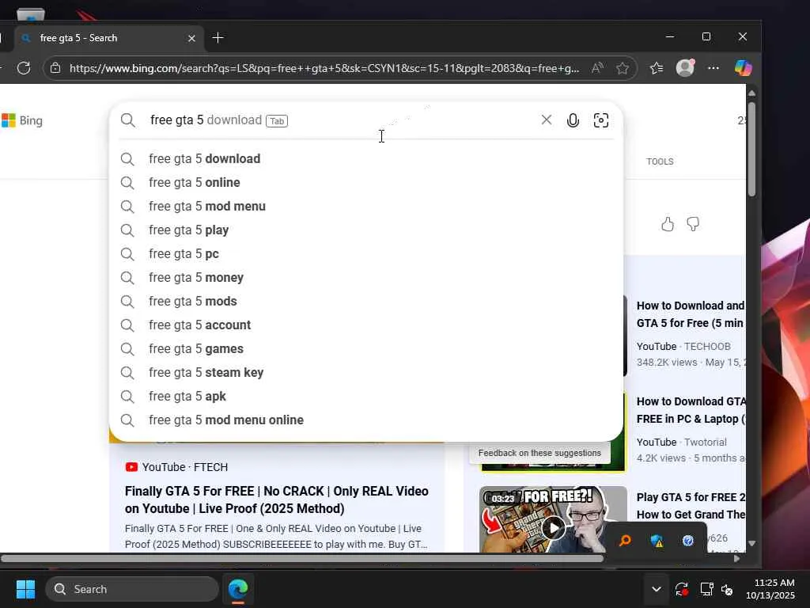Image resolution: width=810 pixels, height=608 pixels.
Task: Select suggestion free gta 5 account
Action: 365,325
